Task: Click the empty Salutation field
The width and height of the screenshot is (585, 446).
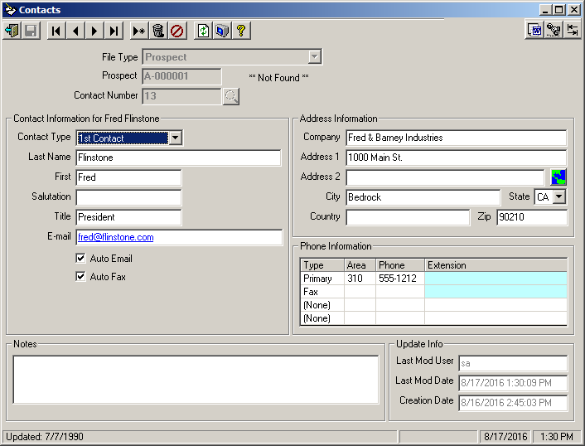Action: (128, 197)
